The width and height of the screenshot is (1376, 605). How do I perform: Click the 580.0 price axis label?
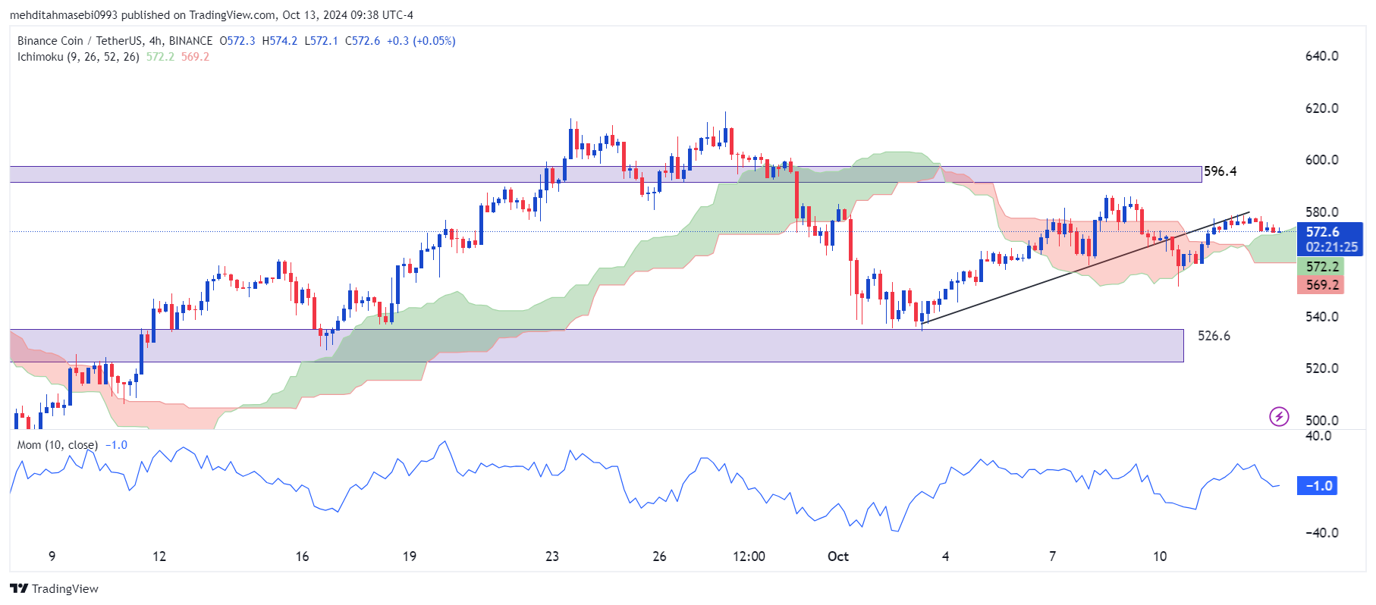(1321, 212)
